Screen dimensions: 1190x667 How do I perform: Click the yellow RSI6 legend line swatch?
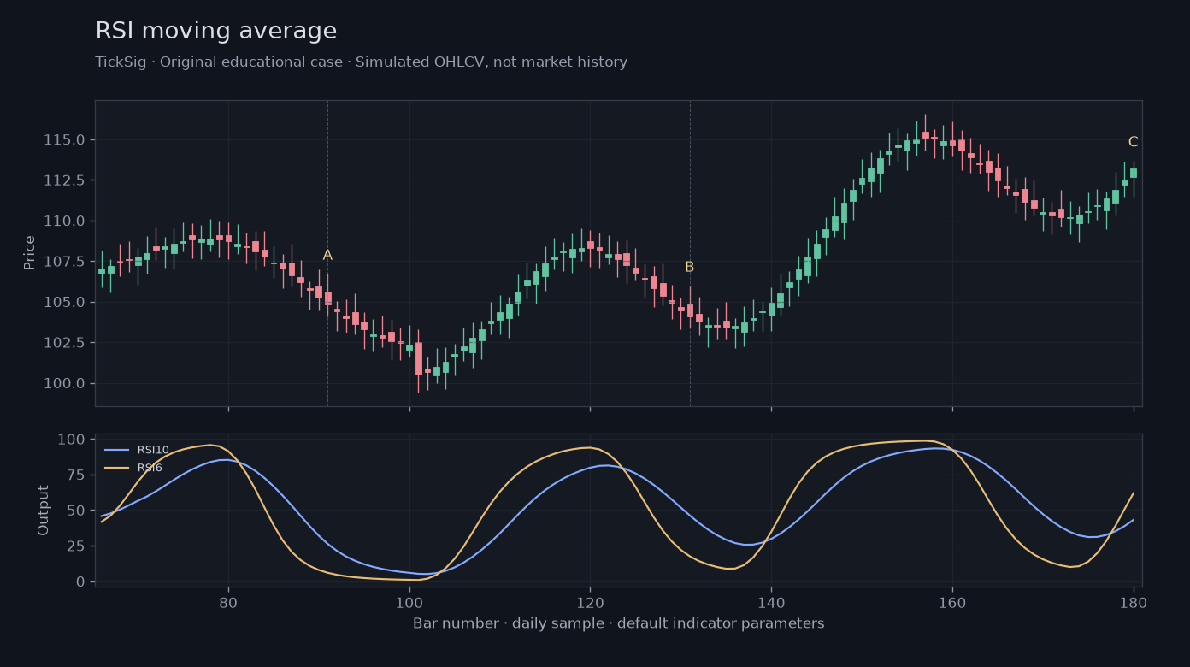point(116,468)
